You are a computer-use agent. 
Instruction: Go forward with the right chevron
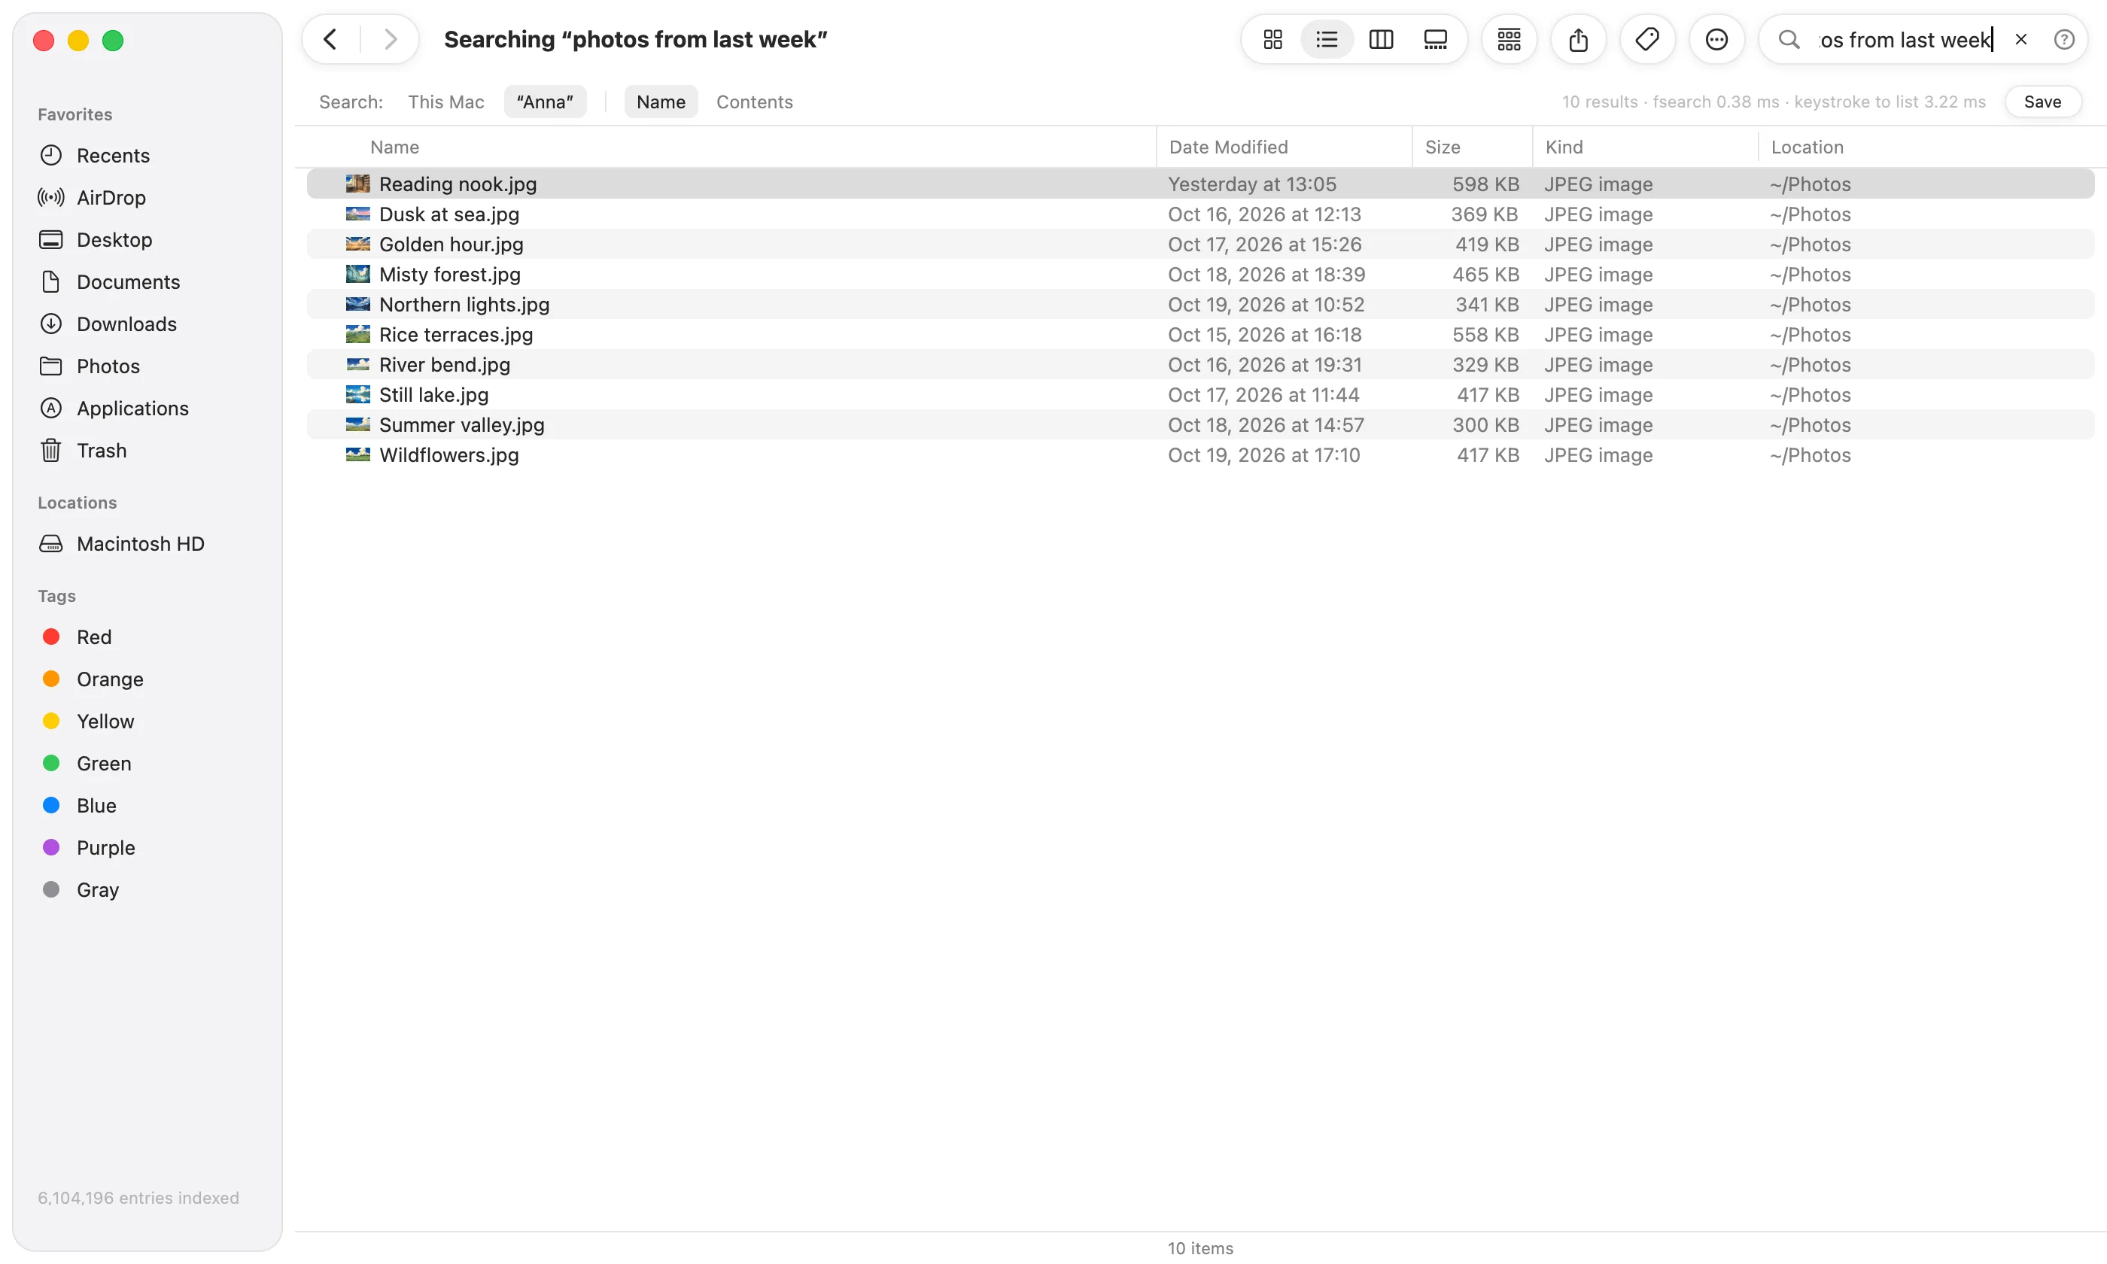(390, 39)
